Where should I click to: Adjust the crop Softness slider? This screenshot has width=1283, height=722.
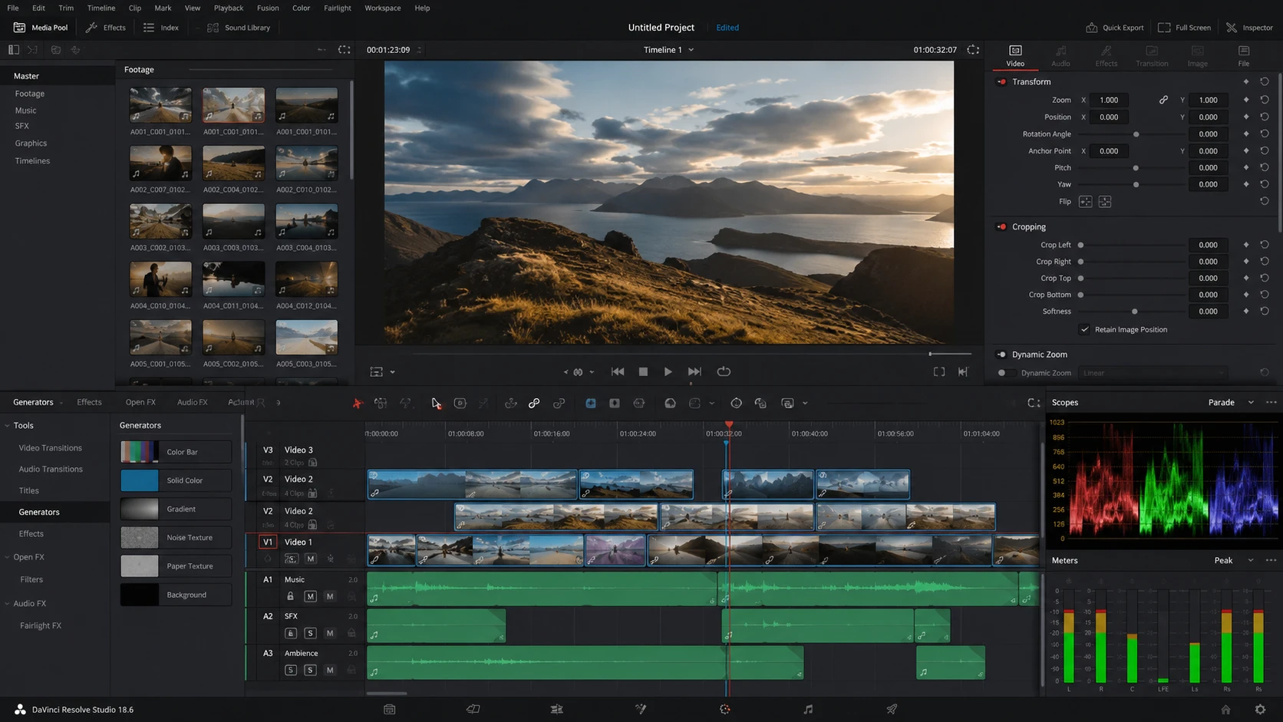[1134, 312]
